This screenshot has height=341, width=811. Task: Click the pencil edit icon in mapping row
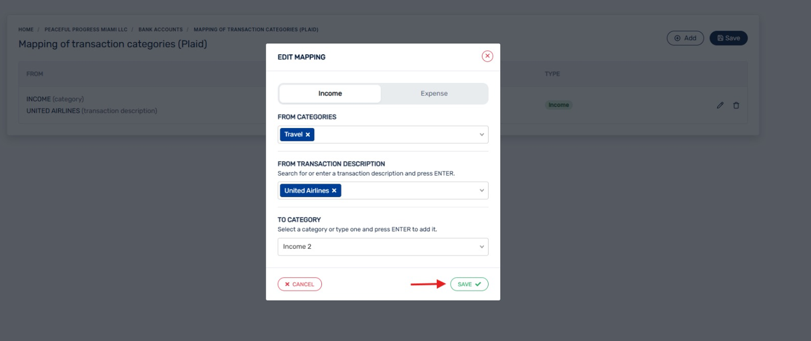[720, 105]
